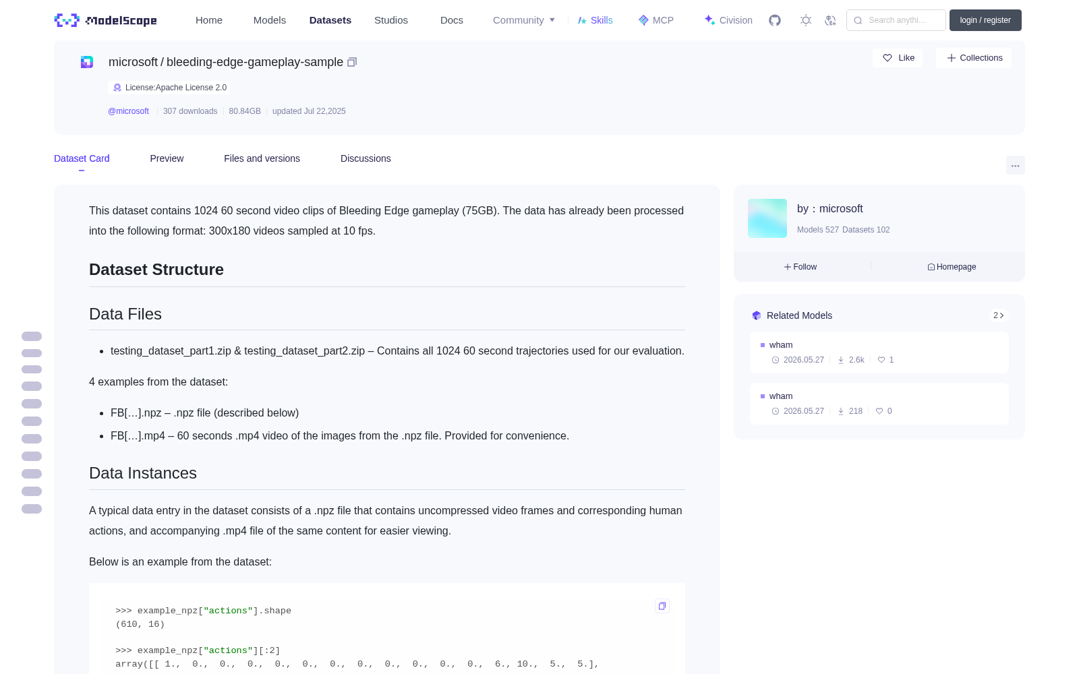
Task: Open Civision link
Action: point(728,20)
